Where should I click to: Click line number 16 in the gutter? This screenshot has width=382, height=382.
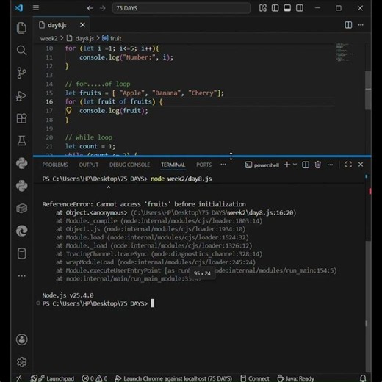(x=49, y=101)
